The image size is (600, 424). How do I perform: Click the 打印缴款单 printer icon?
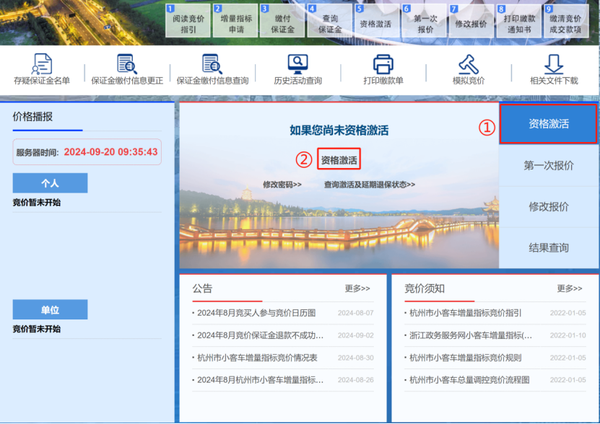(x=383, y=64)
